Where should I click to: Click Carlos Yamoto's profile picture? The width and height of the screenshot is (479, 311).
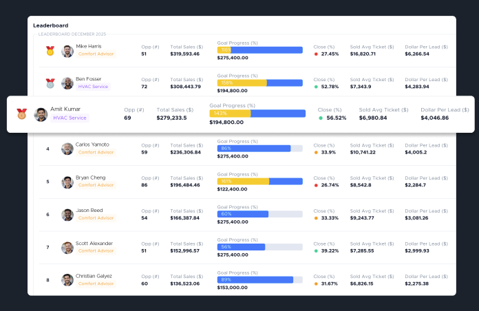click(x=67, y=149)
